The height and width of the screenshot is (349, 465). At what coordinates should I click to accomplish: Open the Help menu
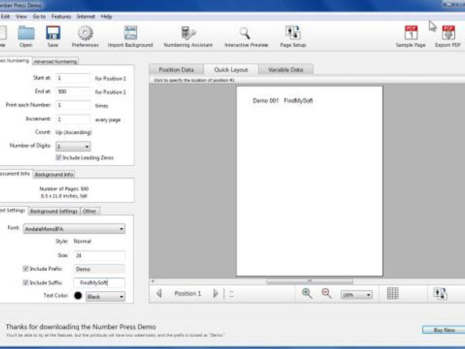[x=106, y=17]
